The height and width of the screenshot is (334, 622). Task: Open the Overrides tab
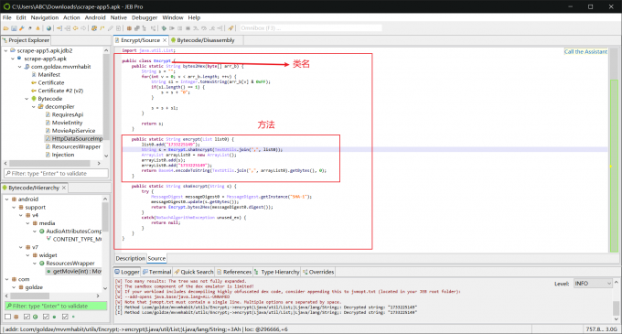[x=318, y=272]
